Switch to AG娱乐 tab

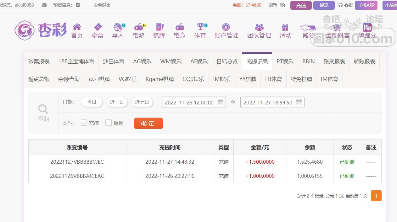pyautogui.click(x=142, y=61)
